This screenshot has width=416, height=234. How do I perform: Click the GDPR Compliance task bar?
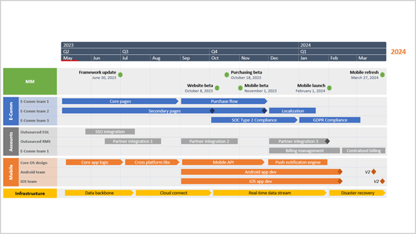(x=330, y=120)
